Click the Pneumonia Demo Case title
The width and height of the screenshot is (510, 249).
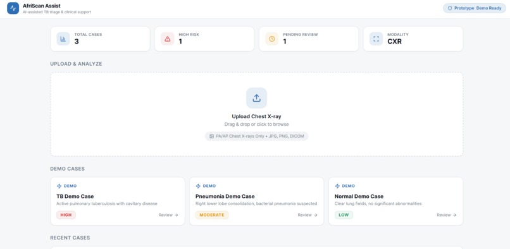click(x=225, y=197)
